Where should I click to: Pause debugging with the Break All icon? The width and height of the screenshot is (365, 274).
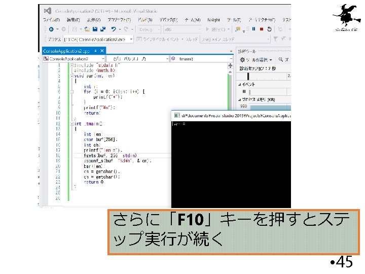(254, 29)
